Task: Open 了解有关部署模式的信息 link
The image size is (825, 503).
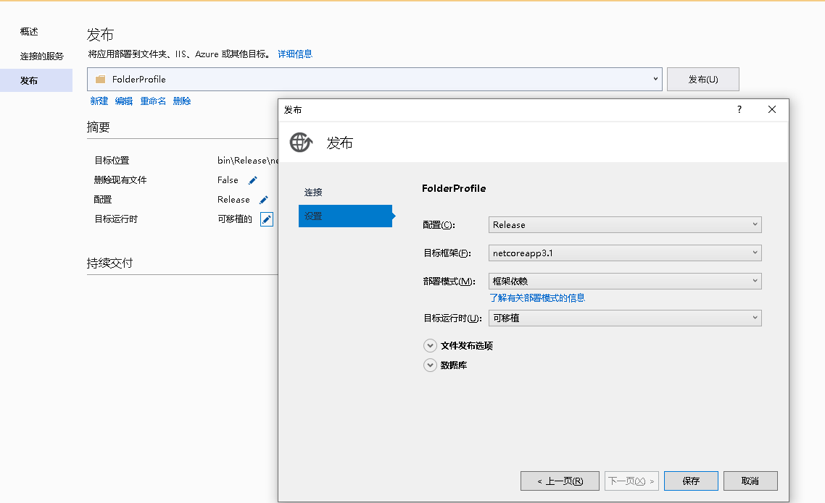Action: (x=537, y=297)
